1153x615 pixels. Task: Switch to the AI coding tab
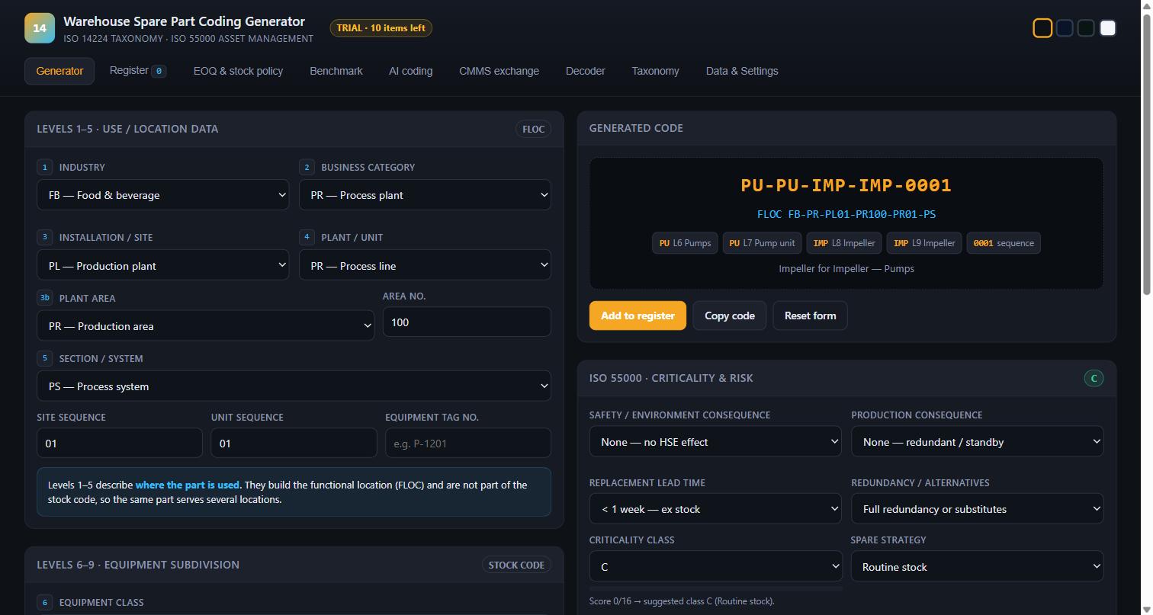[411, 71]
